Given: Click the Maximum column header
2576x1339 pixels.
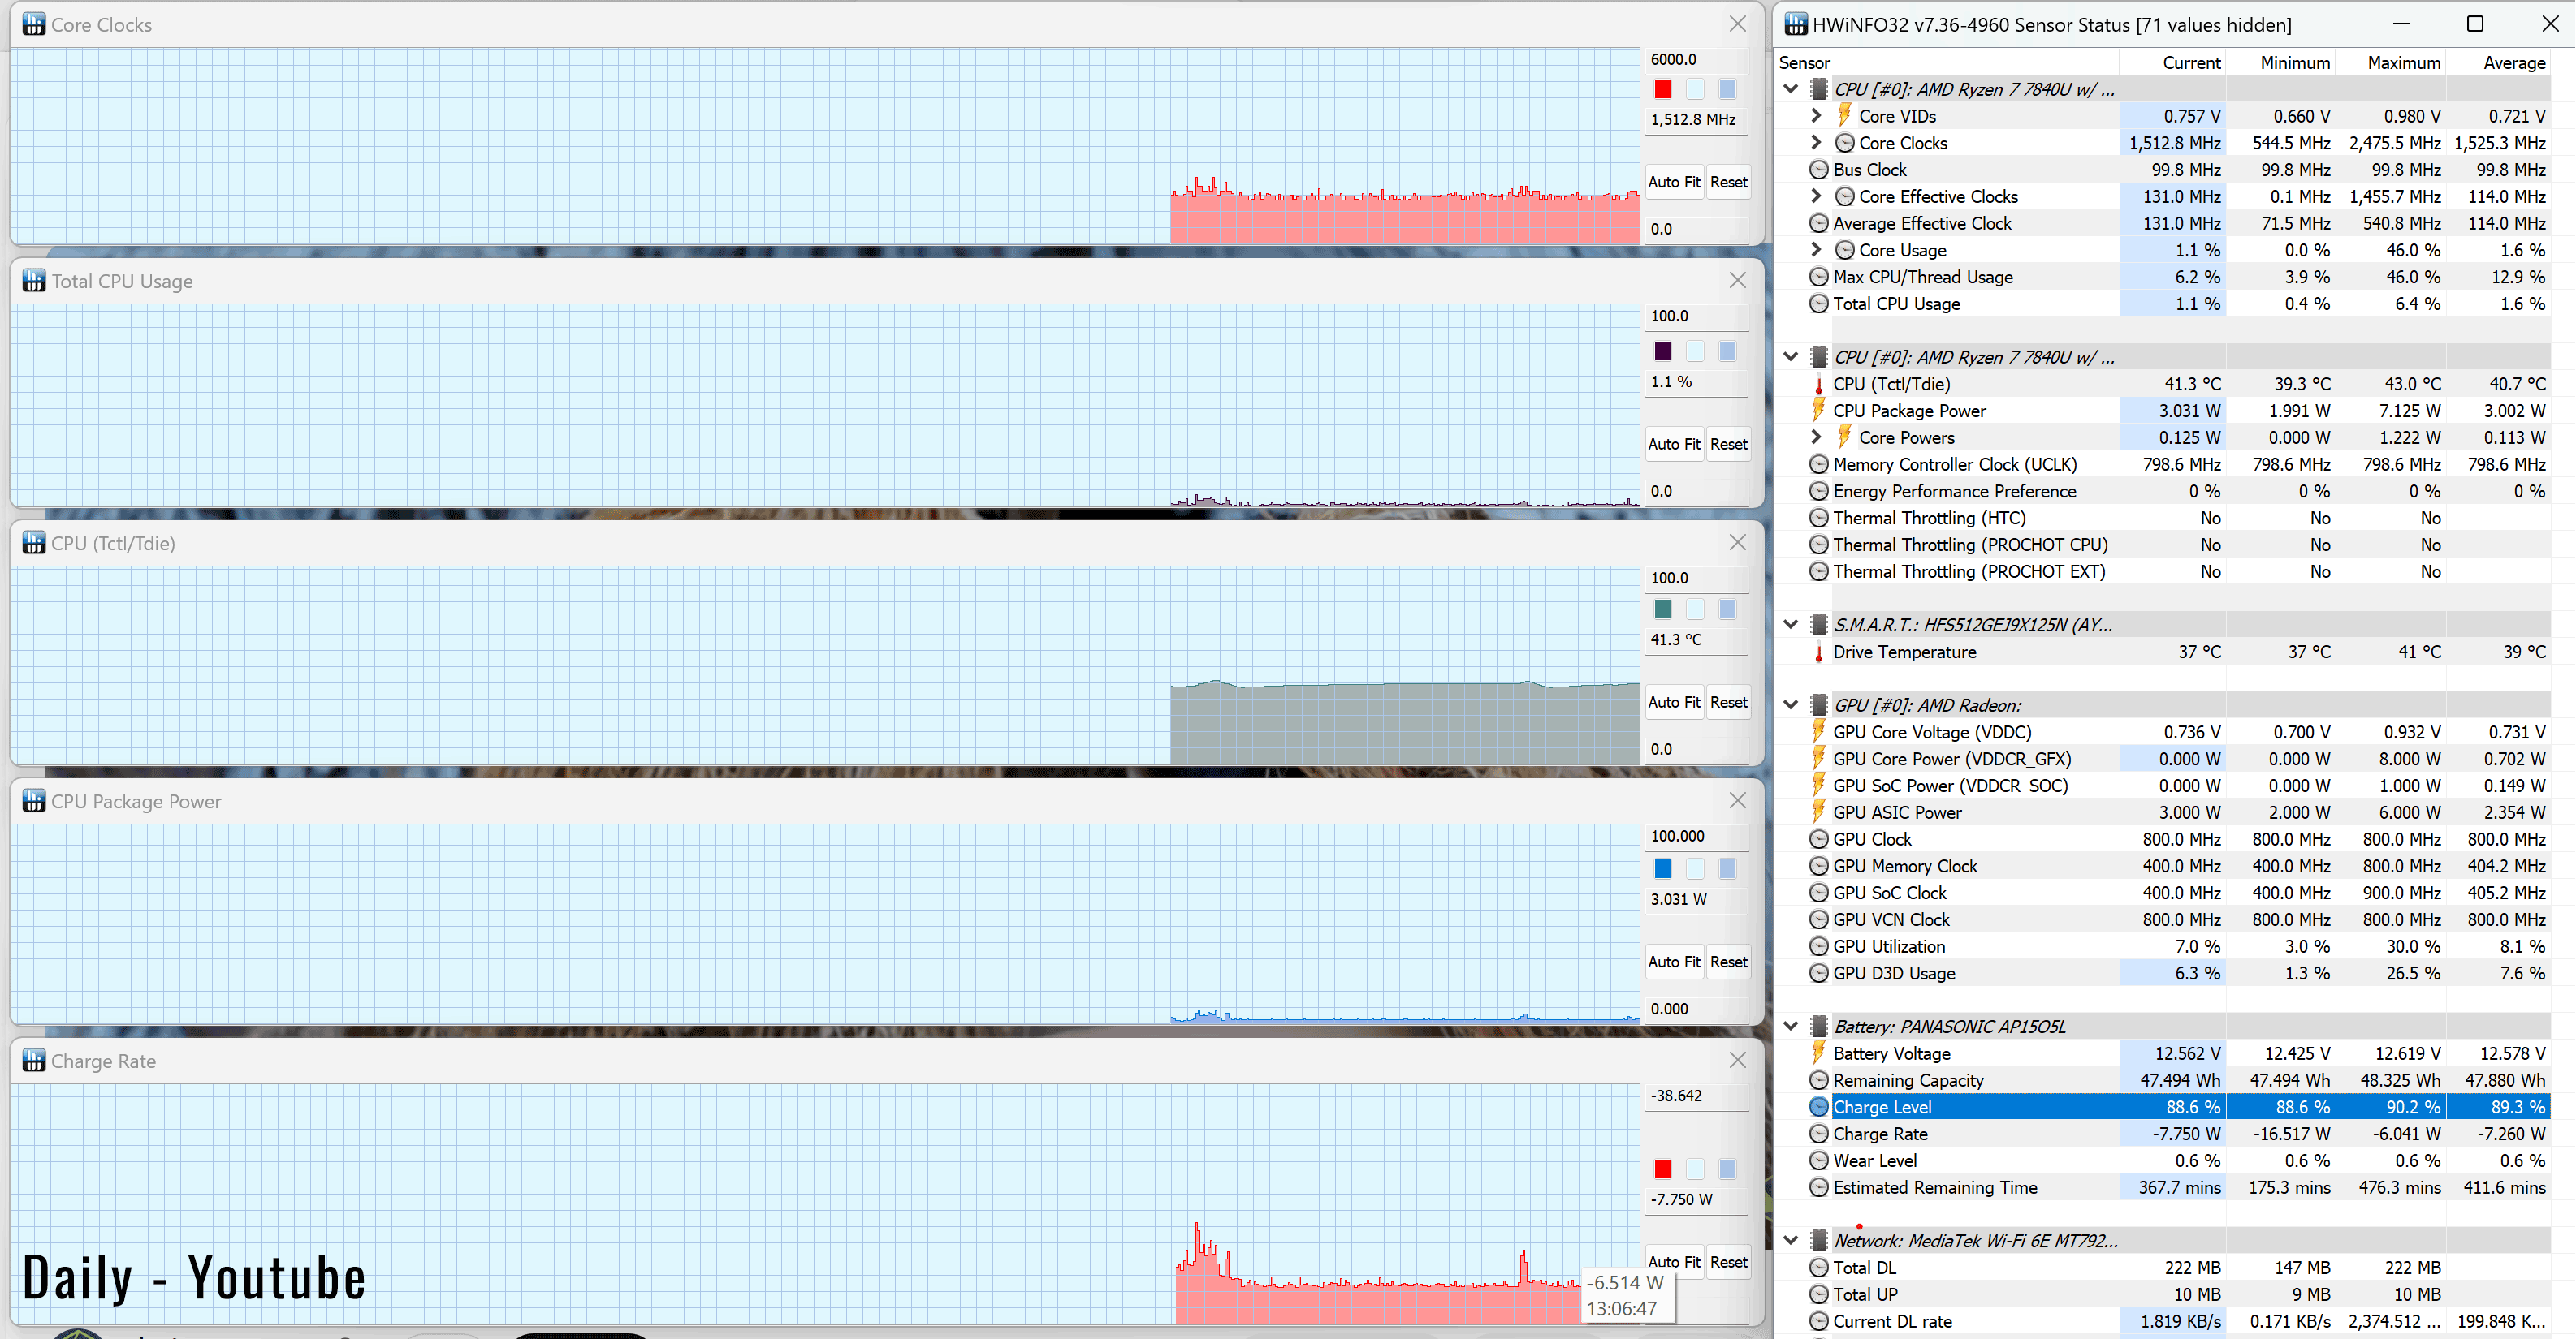Looking at the screenshot, I should [x=2391, y=62].
